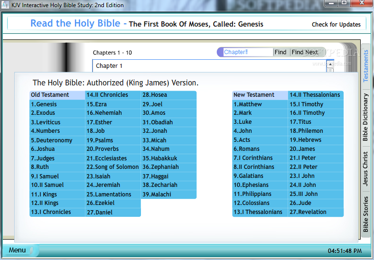Click Check for Updates
The height and width of the screenshot is (260, 374).
(336, 24)
